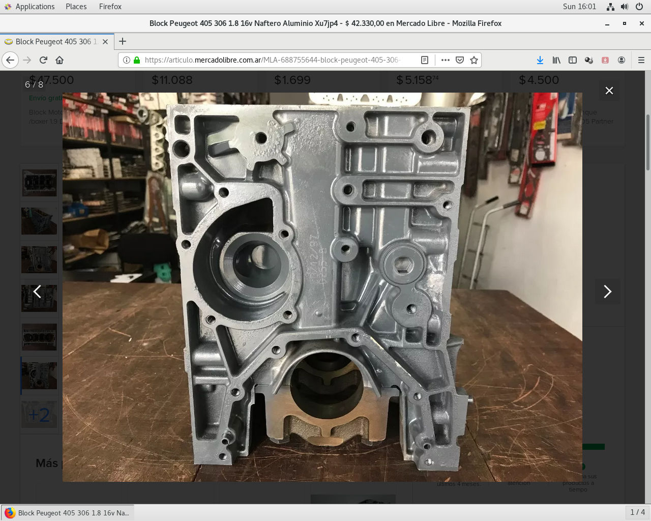Viewport: 651px width, 521px height.
Task: Select the Firefox window in the taskbar
Action: coord(68,513)
